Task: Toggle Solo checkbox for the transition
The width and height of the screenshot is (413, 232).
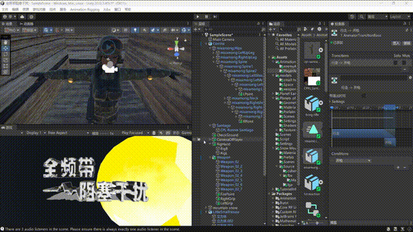Action: point(396,63)
